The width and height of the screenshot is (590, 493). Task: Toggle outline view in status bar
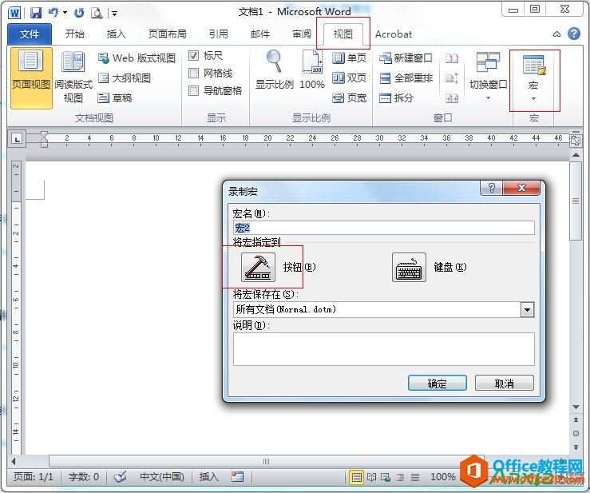pyautogui.click(x=400, y=477)
